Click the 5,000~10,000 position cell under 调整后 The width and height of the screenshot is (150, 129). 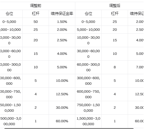point(88,30)
